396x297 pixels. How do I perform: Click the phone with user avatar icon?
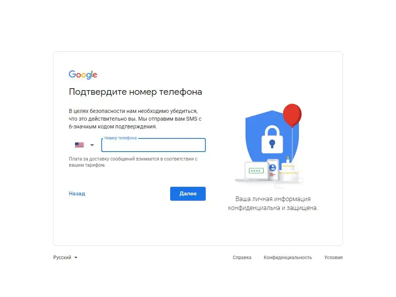point(273,170)
